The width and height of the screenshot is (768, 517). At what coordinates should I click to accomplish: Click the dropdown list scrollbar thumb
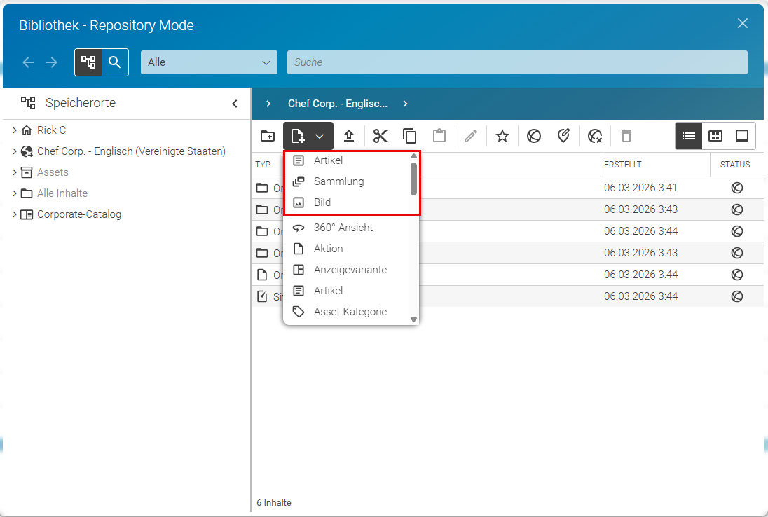pos(414,179)
